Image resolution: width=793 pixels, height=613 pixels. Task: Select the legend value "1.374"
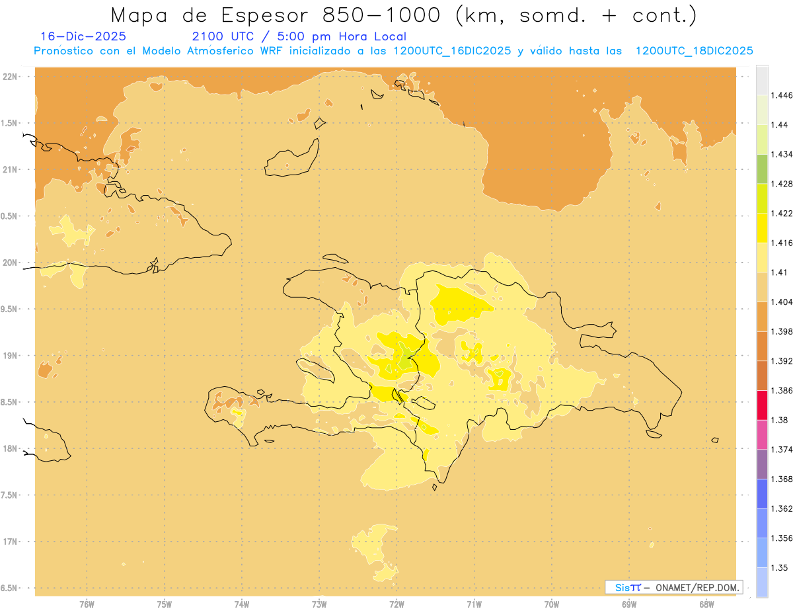782,450
